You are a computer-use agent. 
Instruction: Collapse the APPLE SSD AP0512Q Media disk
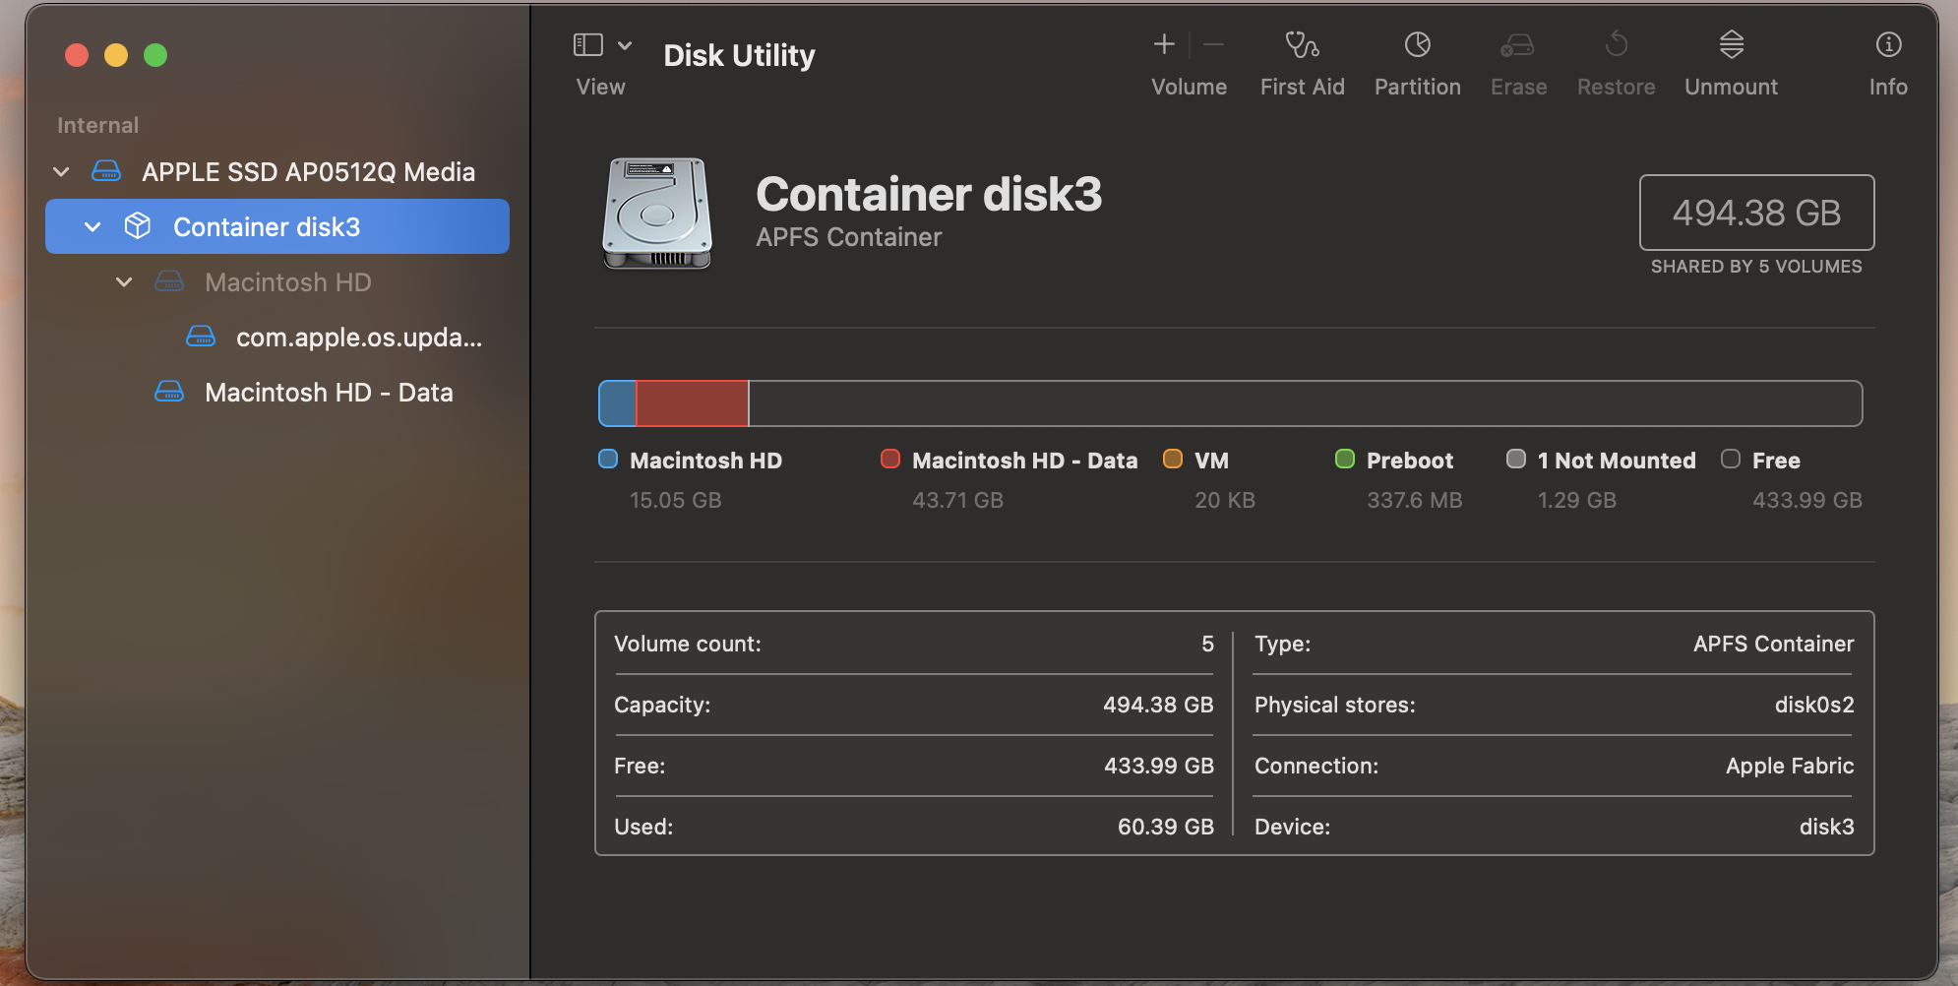pyautogui.click(x=61, y=172)
